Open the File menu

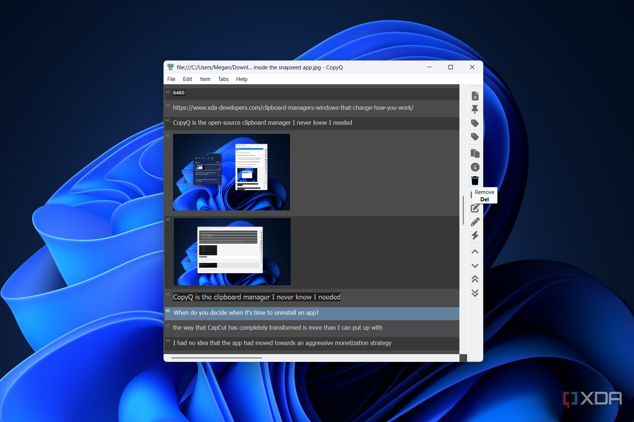171,79
